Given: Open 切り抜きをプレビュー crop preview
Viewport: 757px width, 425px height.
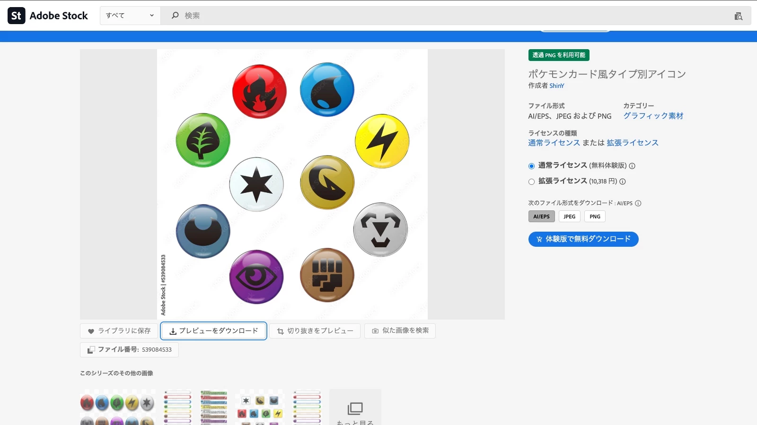Looking at the screenshot, I should point(315,331).
